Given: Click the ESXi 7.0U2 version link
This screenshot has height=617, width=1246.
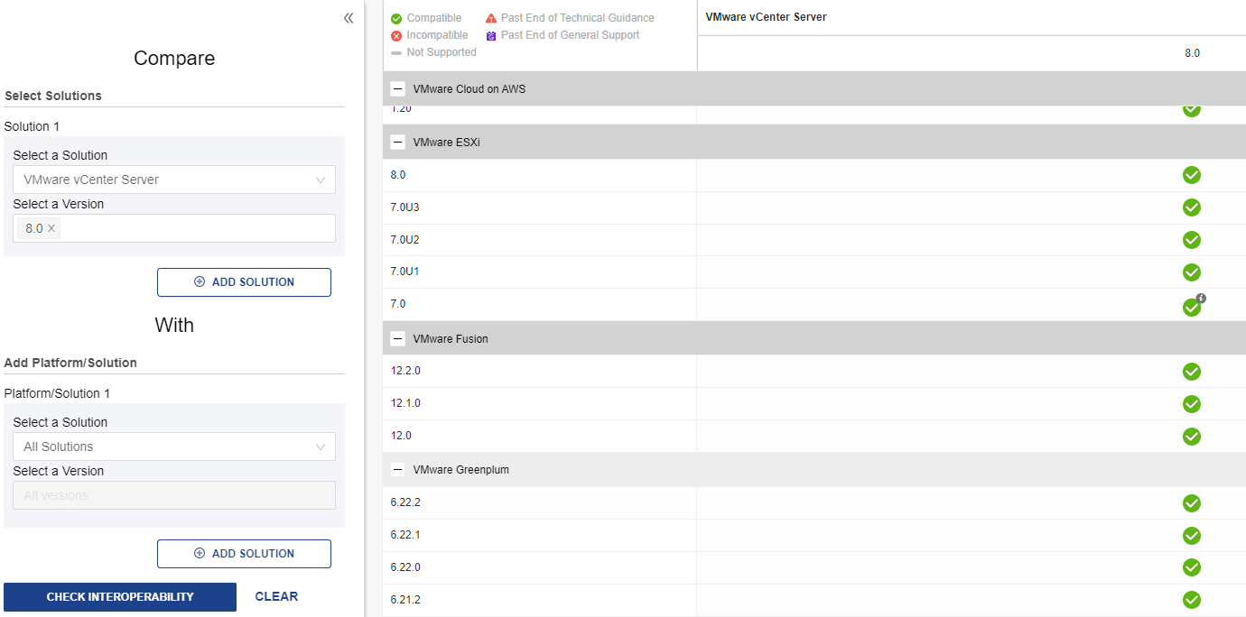Looking at the screenshot, I should click(x=404, y=240).
